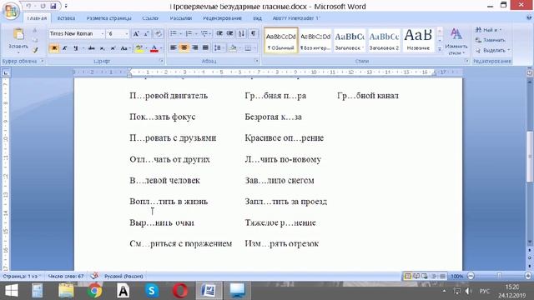Open the font size dropdown
Viewport: 534px width, 300px height.
(x=127, y=33)
